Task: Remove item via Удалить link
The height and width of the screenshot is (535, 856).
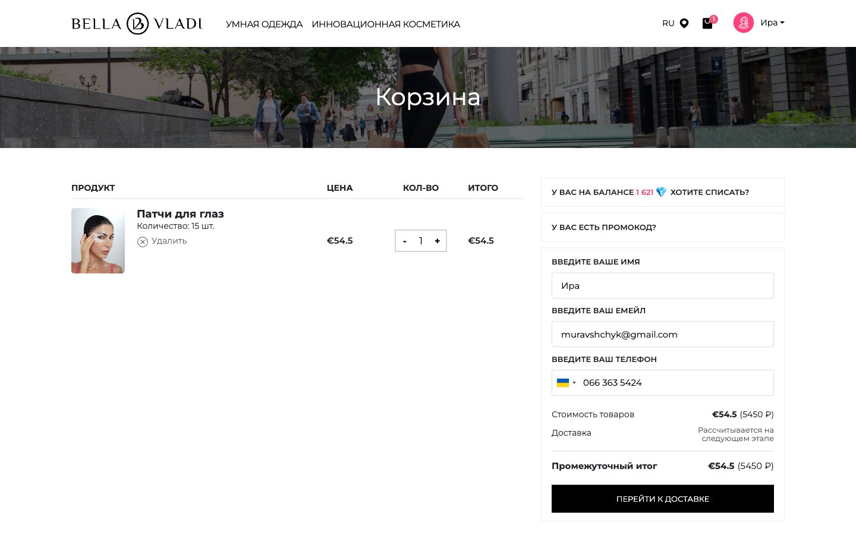Action: [169, 241]
